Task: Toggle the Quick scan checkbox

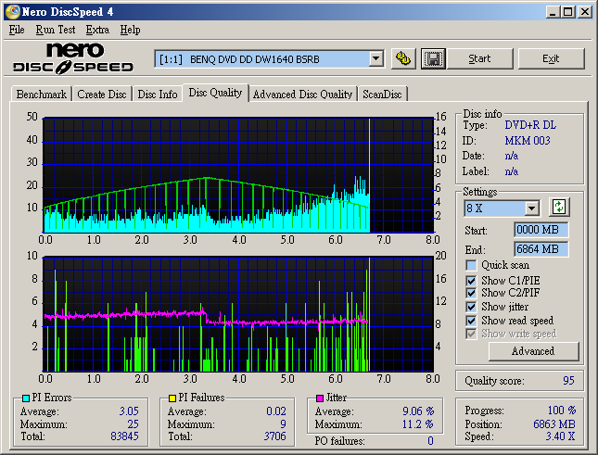Action: pos(471,265)
